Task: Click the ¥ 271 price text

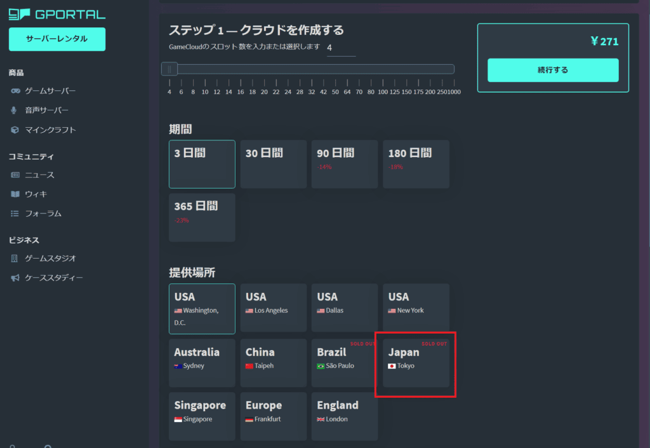Action: (604, 41)
